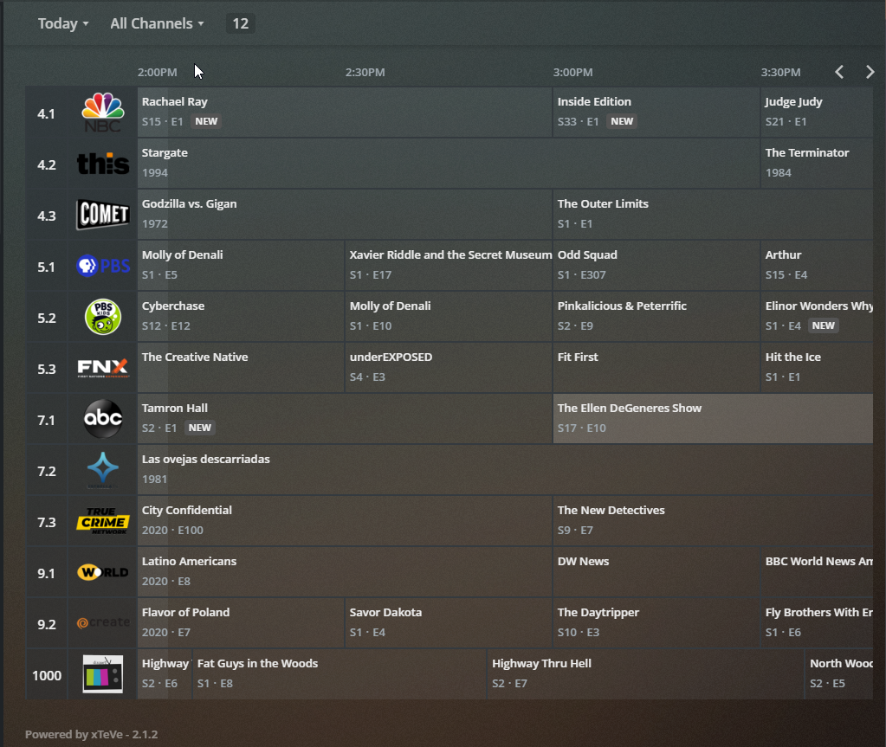Click the True Crime Network logo
886x747 pixels.
[102, 520]
